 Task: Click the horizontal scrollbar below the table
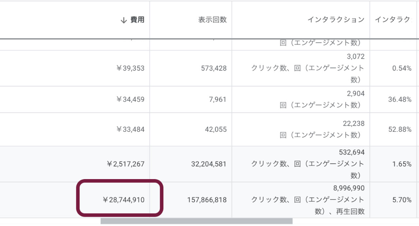click(x=196, y=221)
